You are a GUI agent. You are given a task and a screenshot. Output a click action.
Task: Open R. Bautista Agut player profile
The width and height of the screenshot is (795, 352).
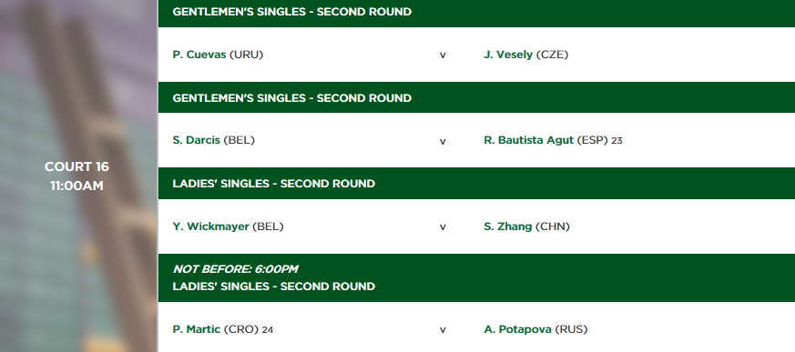click(529, 140)
